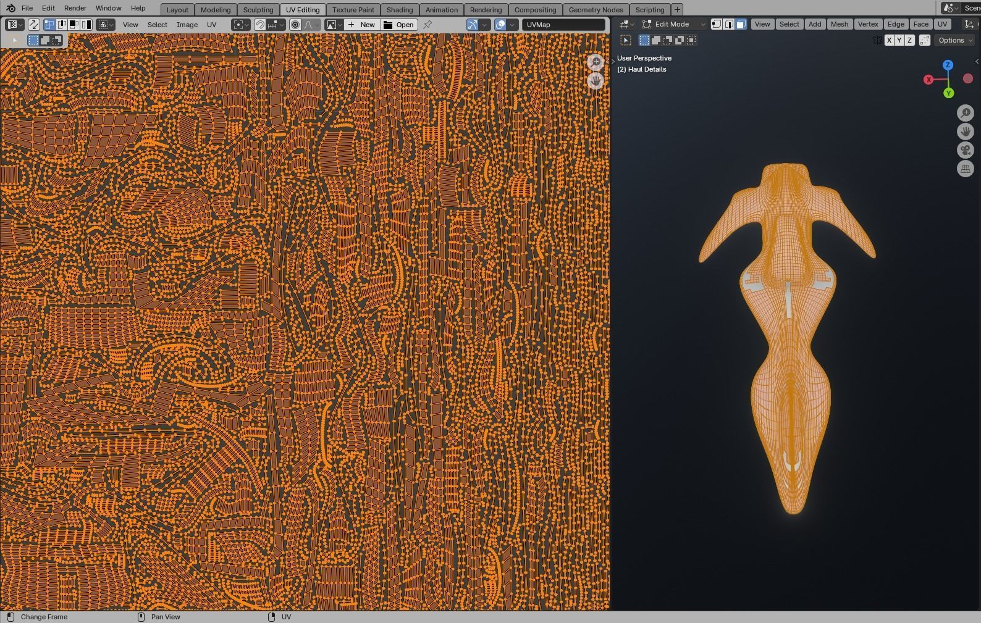
Task: Select face select mode in 3D viewport
Action: click(741, 24)
